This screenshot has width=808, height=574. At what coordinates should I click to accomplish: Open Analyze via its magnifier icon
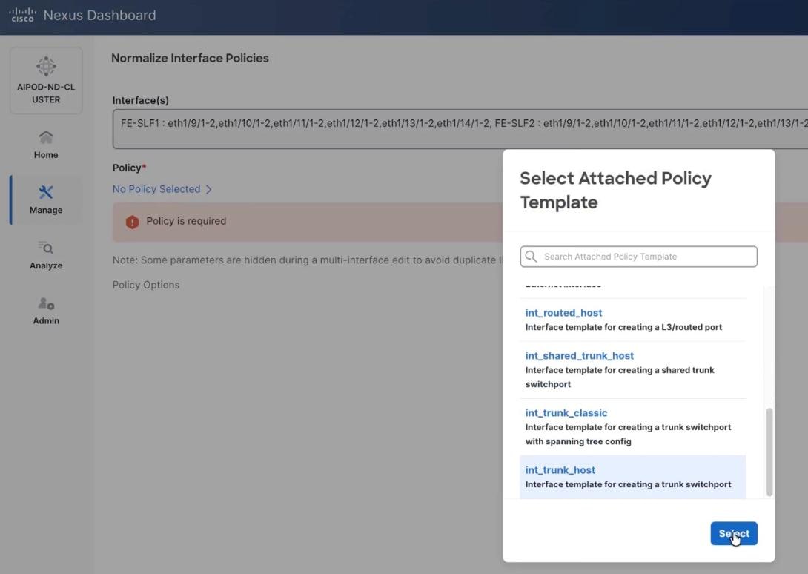coord(45,247)
